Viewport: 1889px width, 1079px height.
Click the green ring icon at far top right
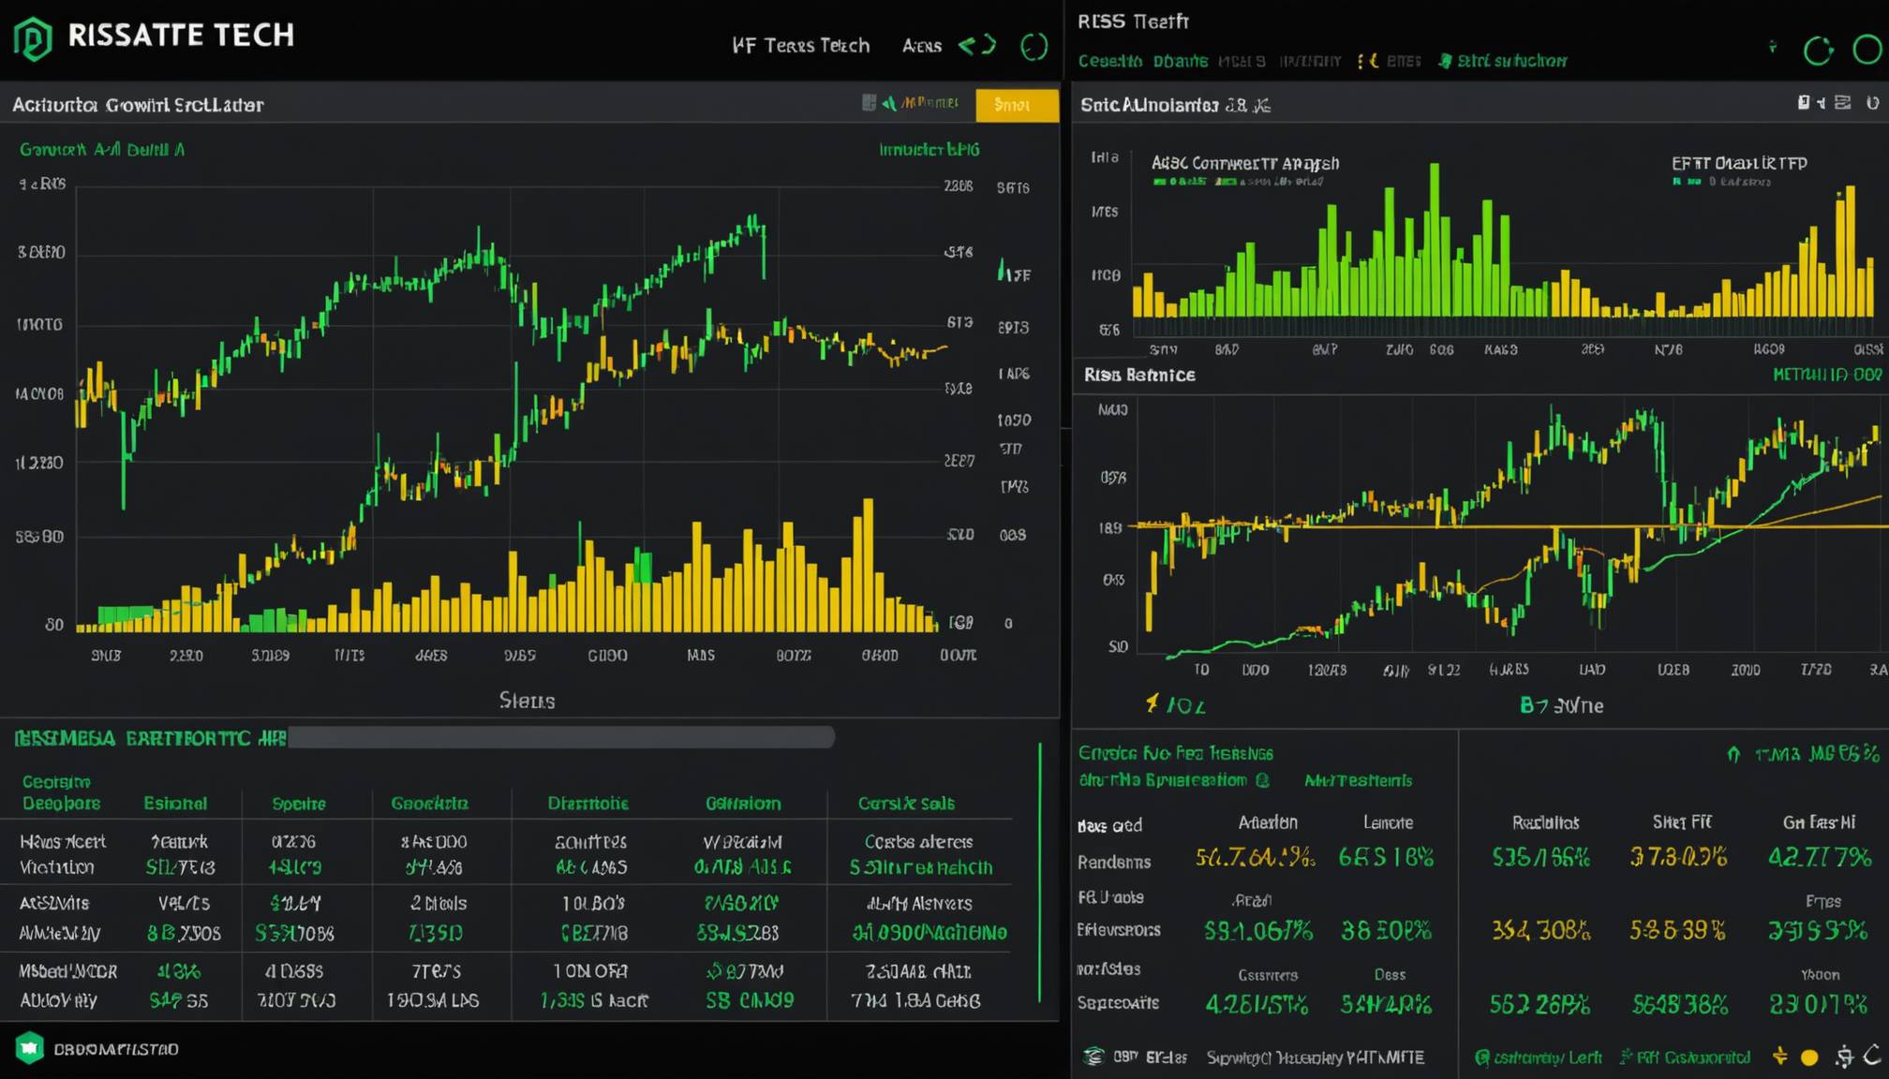(x=1867, y=50)
